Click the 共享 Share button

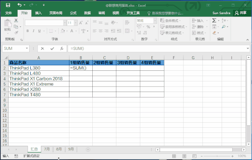click(241, 13)
